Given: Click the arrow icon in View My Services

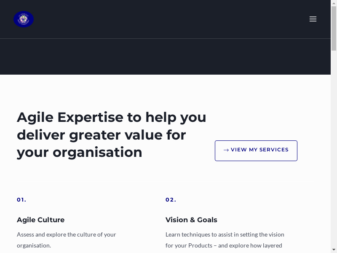Looking at the screenshot, I should pyautogui.click(x=226, y=150).
